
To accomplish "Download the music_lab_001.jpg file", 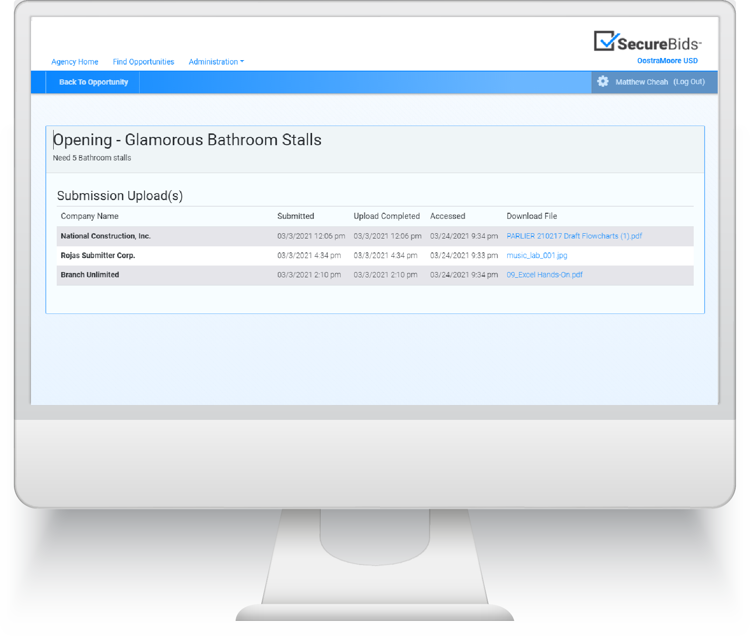I will pos(537,255).
